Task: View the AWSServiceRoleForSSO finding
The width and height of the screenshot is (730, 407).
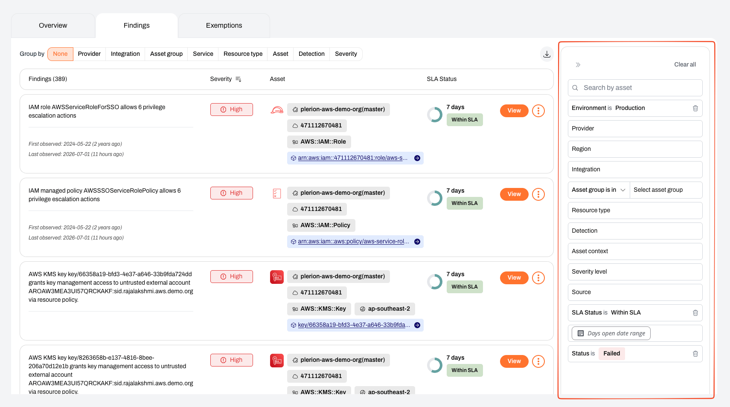Action: [x=514, y=111]
